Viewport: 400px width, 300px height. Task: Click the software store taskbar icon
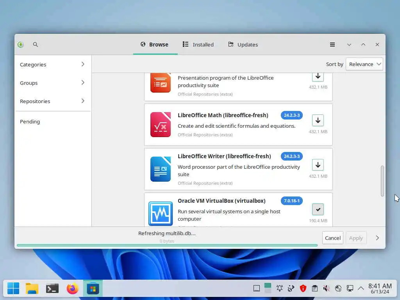(93, 289)
